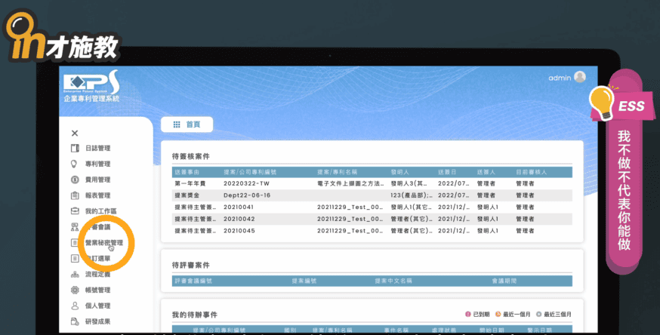Viewport: 660px width, 335px height.
Task: Click the 費用管理 coin icon
Action: 75,180
